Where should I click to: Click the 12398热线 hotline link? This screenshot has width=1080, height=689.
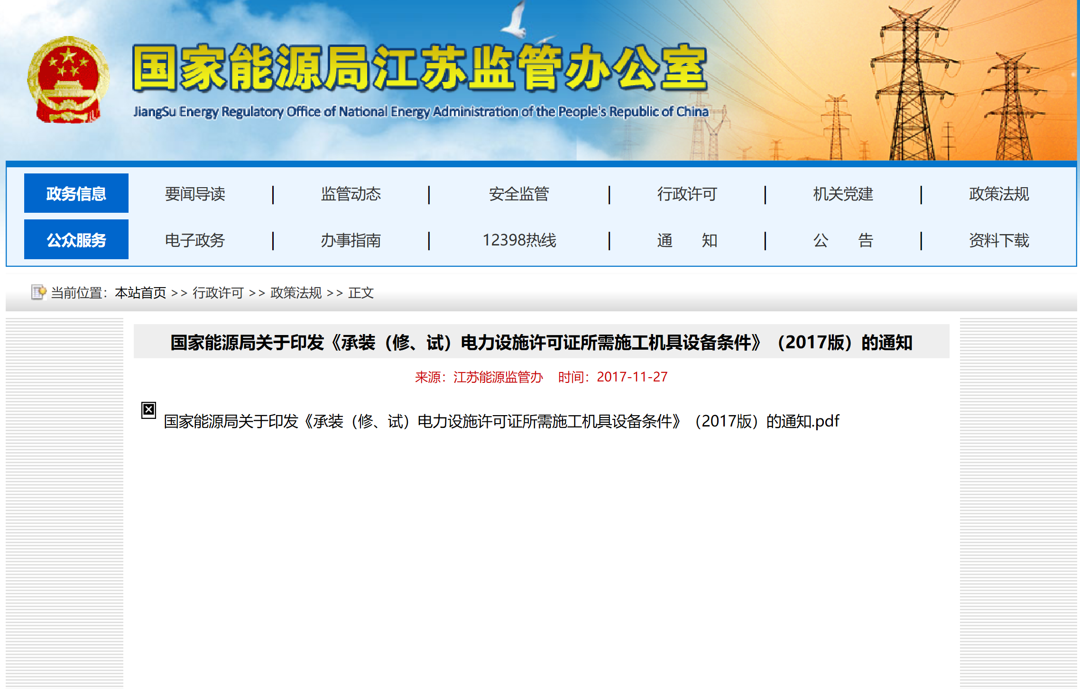[519, 240]
